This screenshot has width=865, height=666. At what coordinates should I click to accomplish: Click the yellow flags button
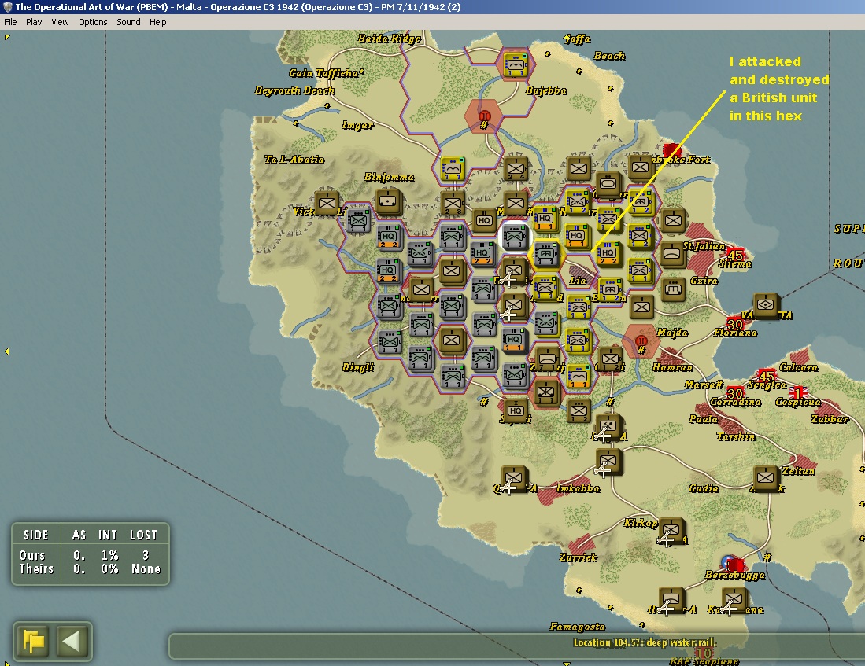[33, 641]
